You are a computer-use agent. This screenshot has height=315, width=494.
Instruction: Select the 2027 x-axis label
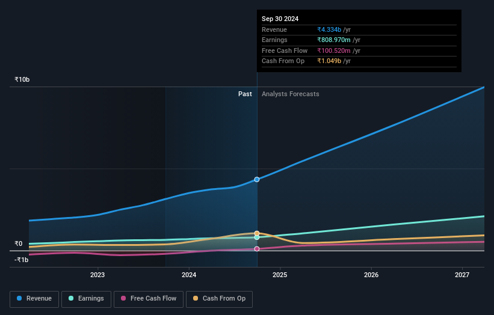click(x=462, y=275)
